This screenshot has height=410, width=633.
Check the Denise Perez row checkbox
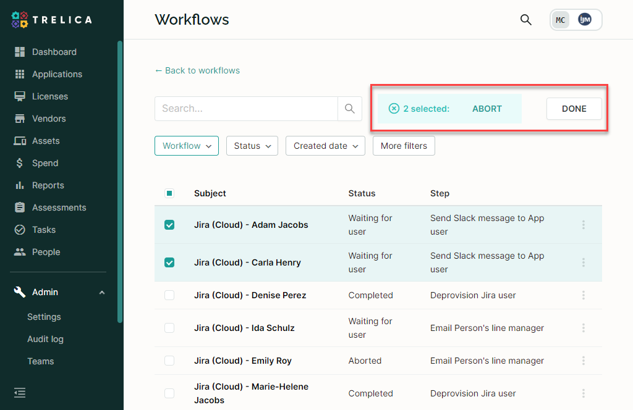coord(169,295)
